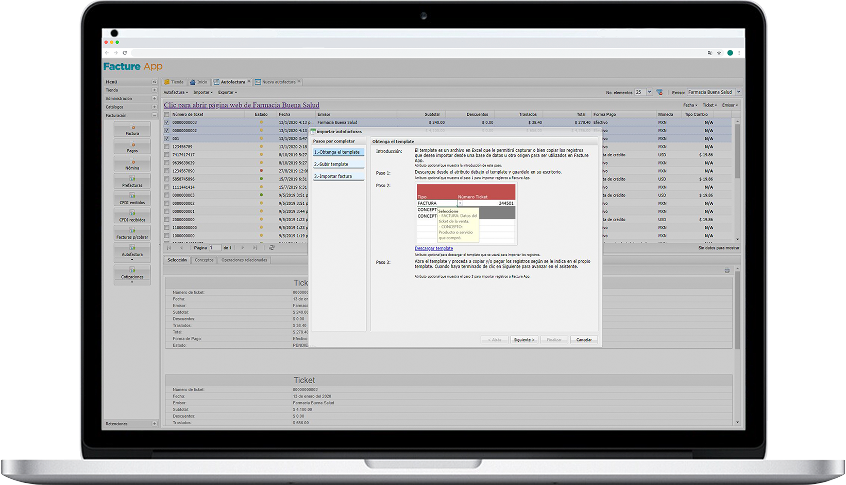Open the Importar dropdown menu
Image resolution: width=846 pixels, height=485 pixels.
coord(202,93)
